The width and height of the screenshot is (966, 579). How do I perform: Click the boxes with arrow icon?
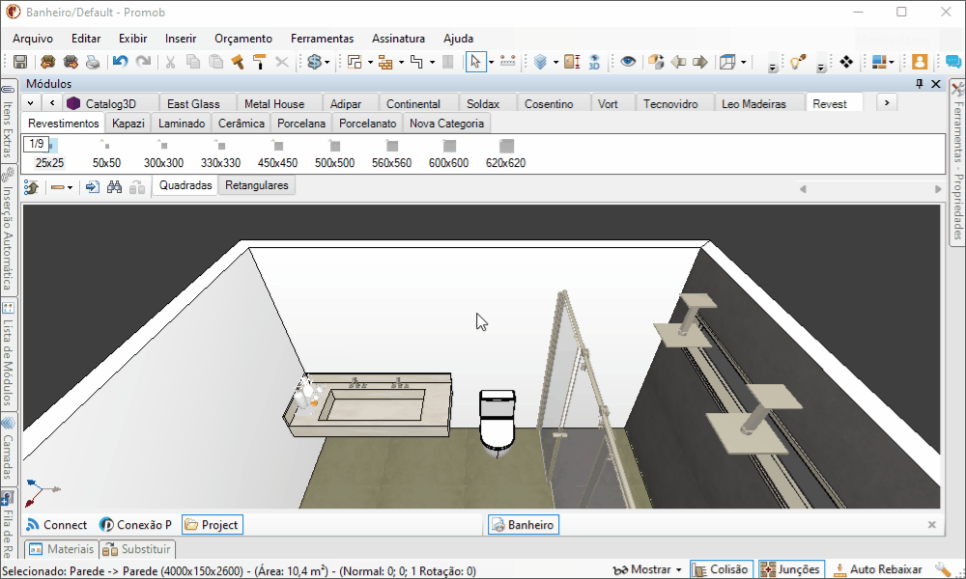click(x=656, y=62)
